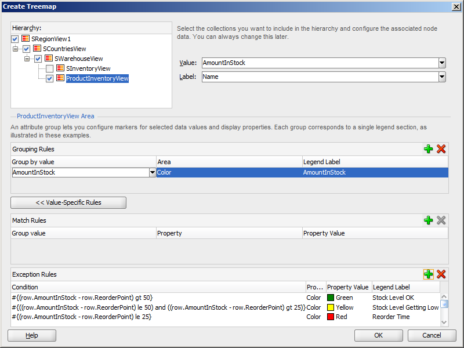This screenshot has height=348, width=464.
Task: Click the Label field showing Name
Action: click(x=320, y=77)
